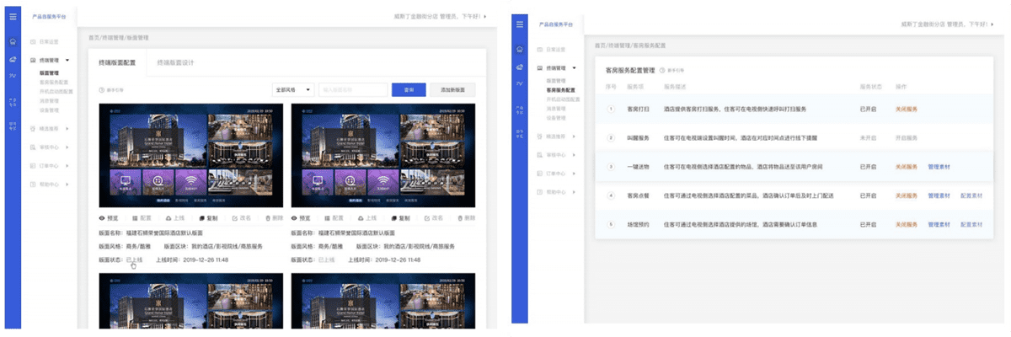Select 版面管理 in the left screen submenu
1011x337 pixels.
49,73
